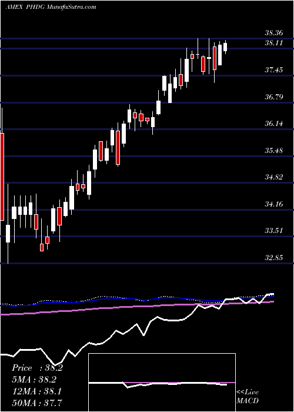Click the 38.36 price level label
This screenshot has height=412, width=294.
click(x=274, y=33)
